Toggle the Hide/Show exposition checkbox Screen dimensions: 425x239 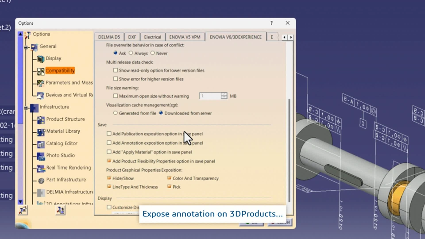point(109,178)
